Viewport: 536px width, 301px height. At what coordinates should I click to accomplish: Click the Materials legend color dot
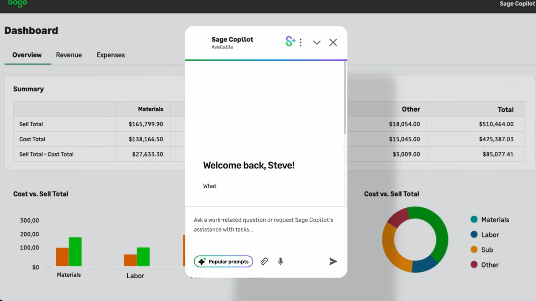pos(474,219)
